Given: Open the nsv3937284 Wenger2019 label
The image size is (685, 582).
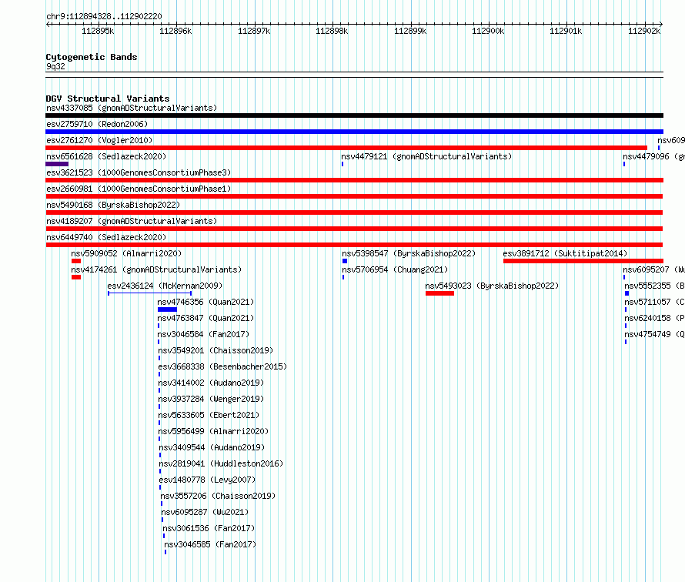Looking at the screenshot, I should pos(211,399).
